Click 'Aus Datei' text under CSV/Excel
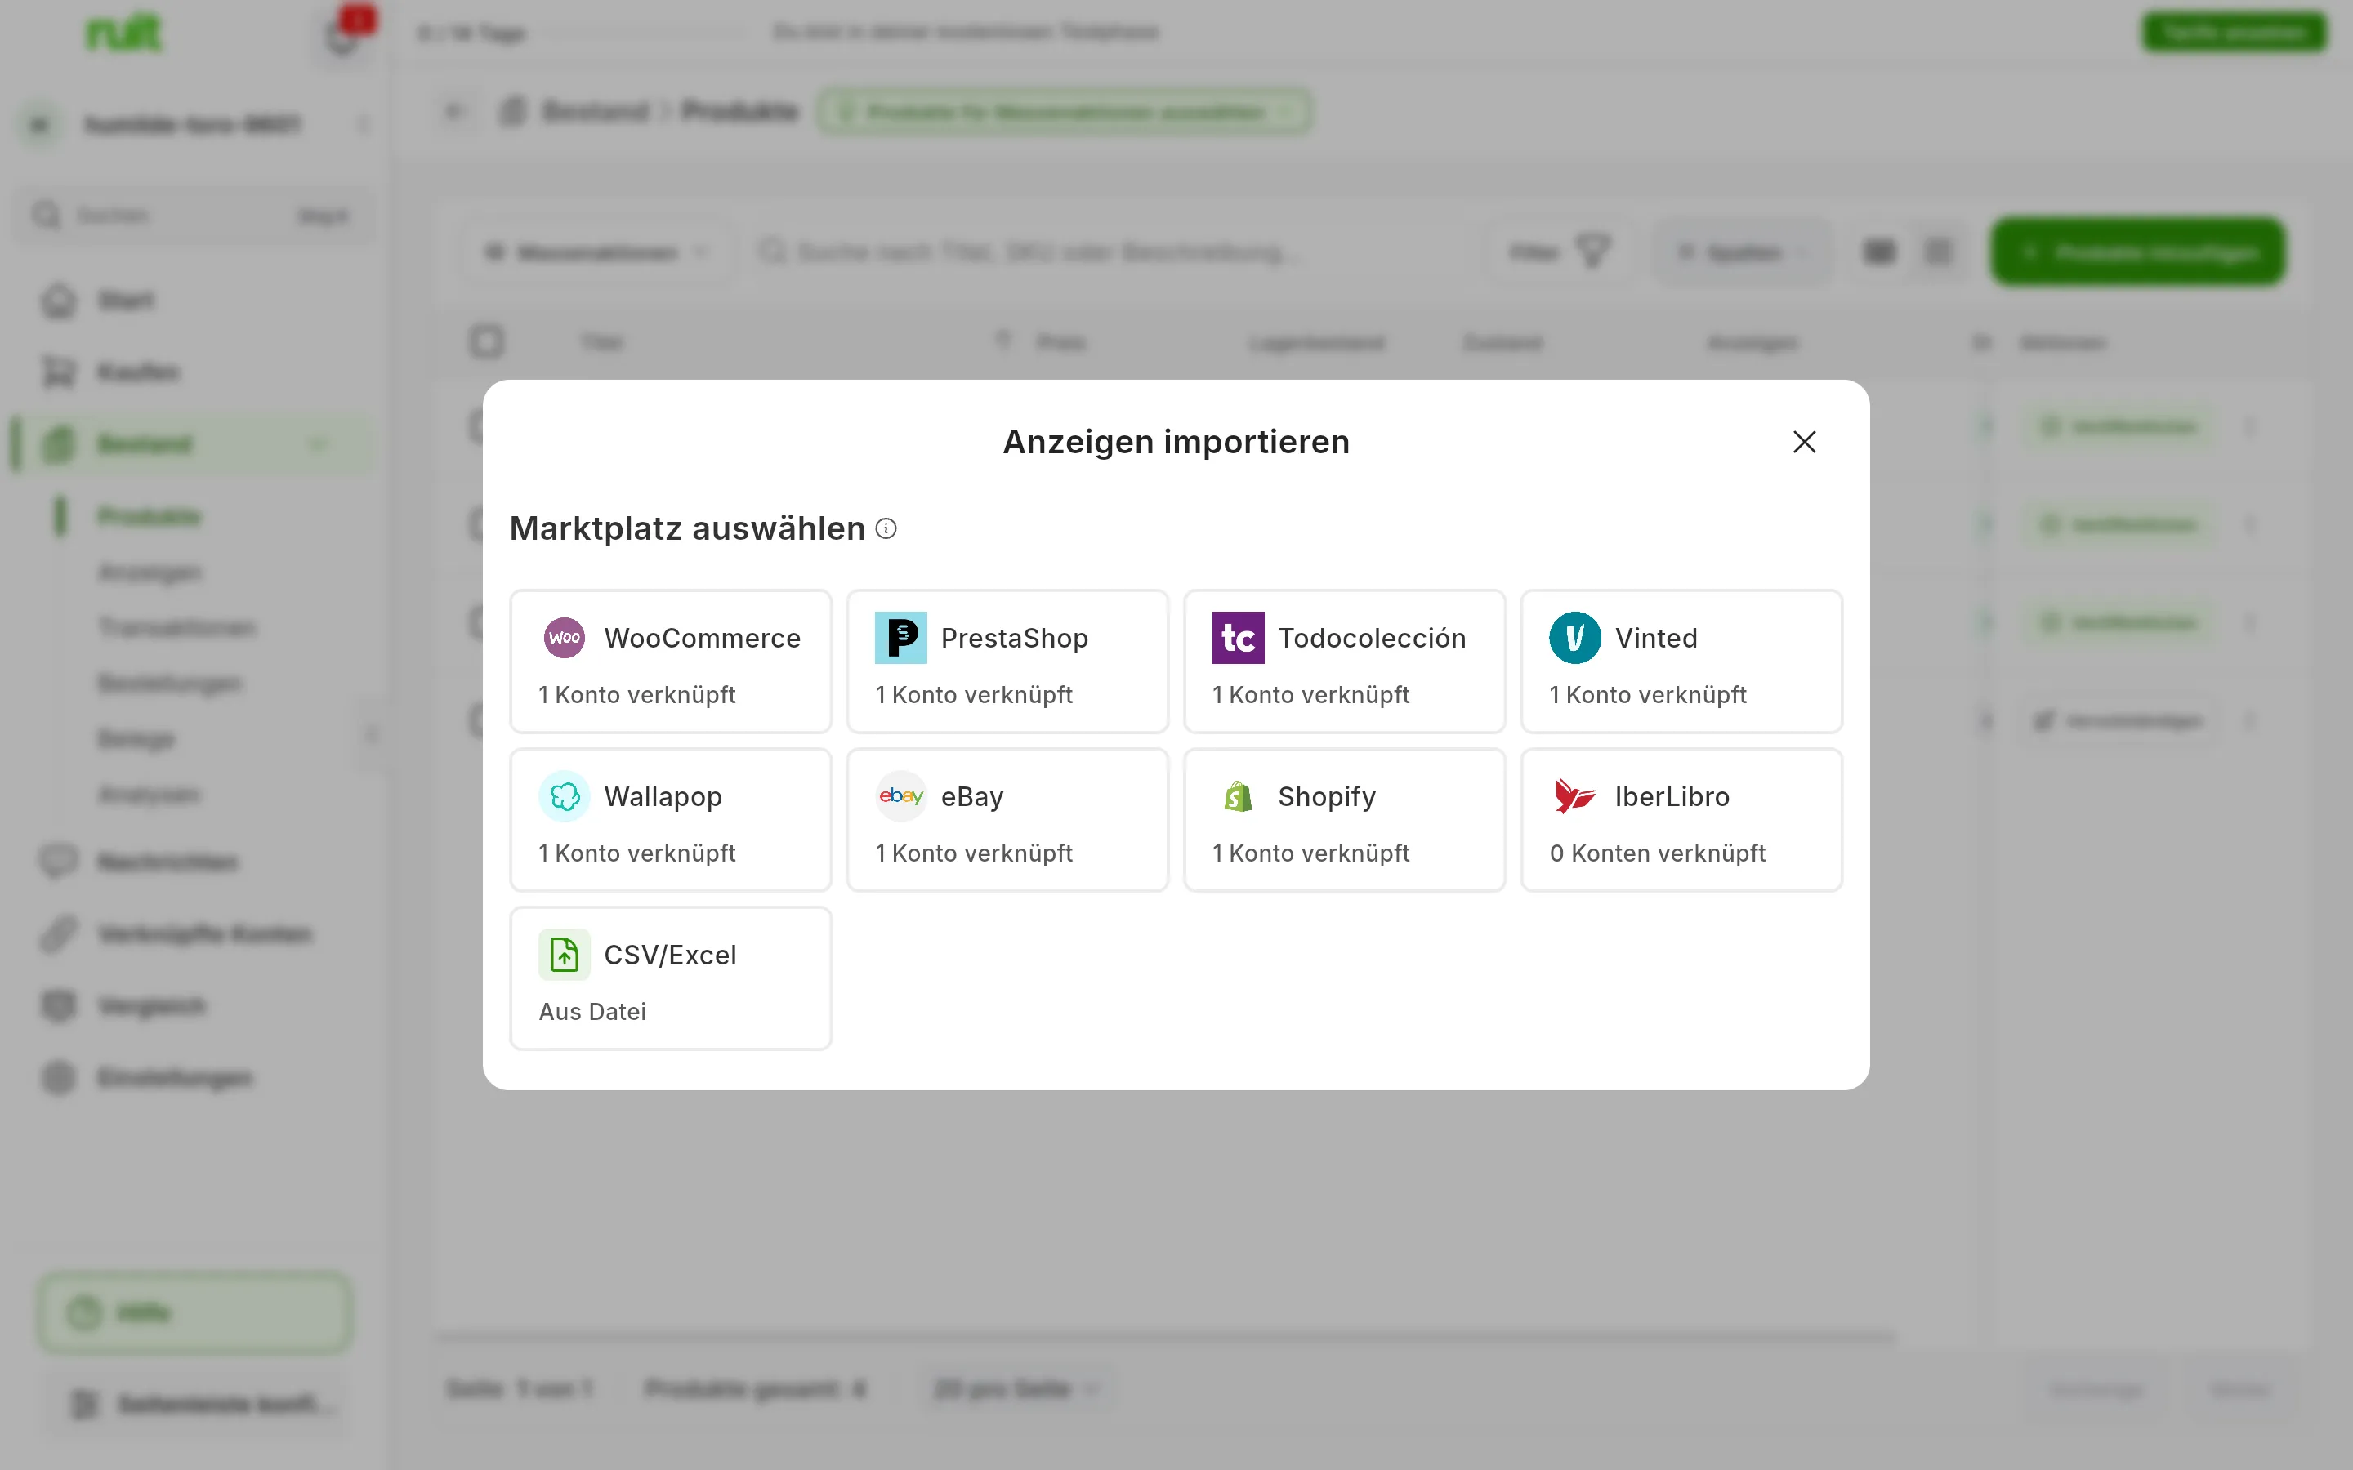The width and height of the screenshot is (2353, 1470). 592,1012
